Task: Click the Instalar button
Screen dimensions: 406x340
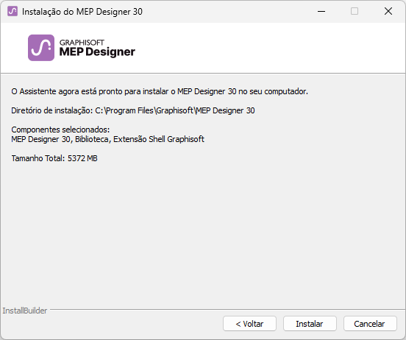Action: pyautogui.click(x=310, y=323)
